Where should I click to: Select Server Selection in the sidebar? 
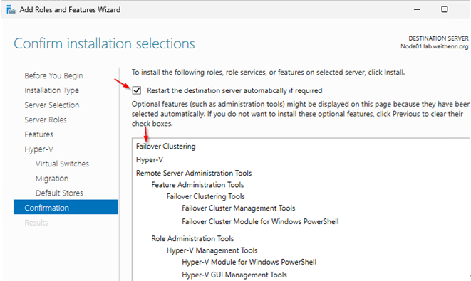(x=52, y=105)
